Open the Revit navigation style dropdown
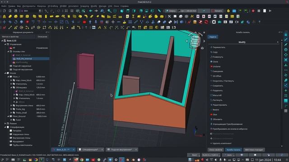 point(194,155)
